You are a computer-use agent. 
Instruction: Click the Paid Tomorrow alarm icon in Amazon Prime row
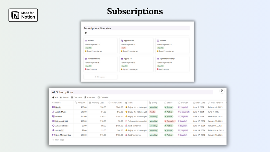[126, 126]
